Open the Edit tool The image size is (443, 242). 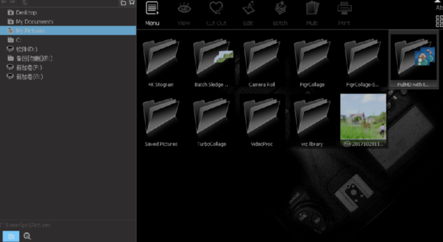pyautogui.click(x=248, y=13)
